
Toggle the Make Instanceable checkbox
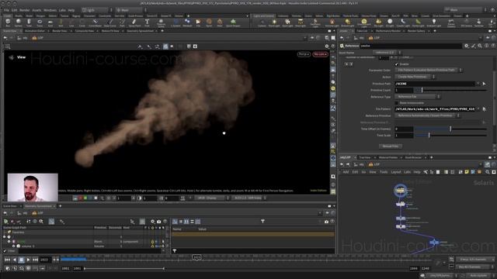[397, 103]
